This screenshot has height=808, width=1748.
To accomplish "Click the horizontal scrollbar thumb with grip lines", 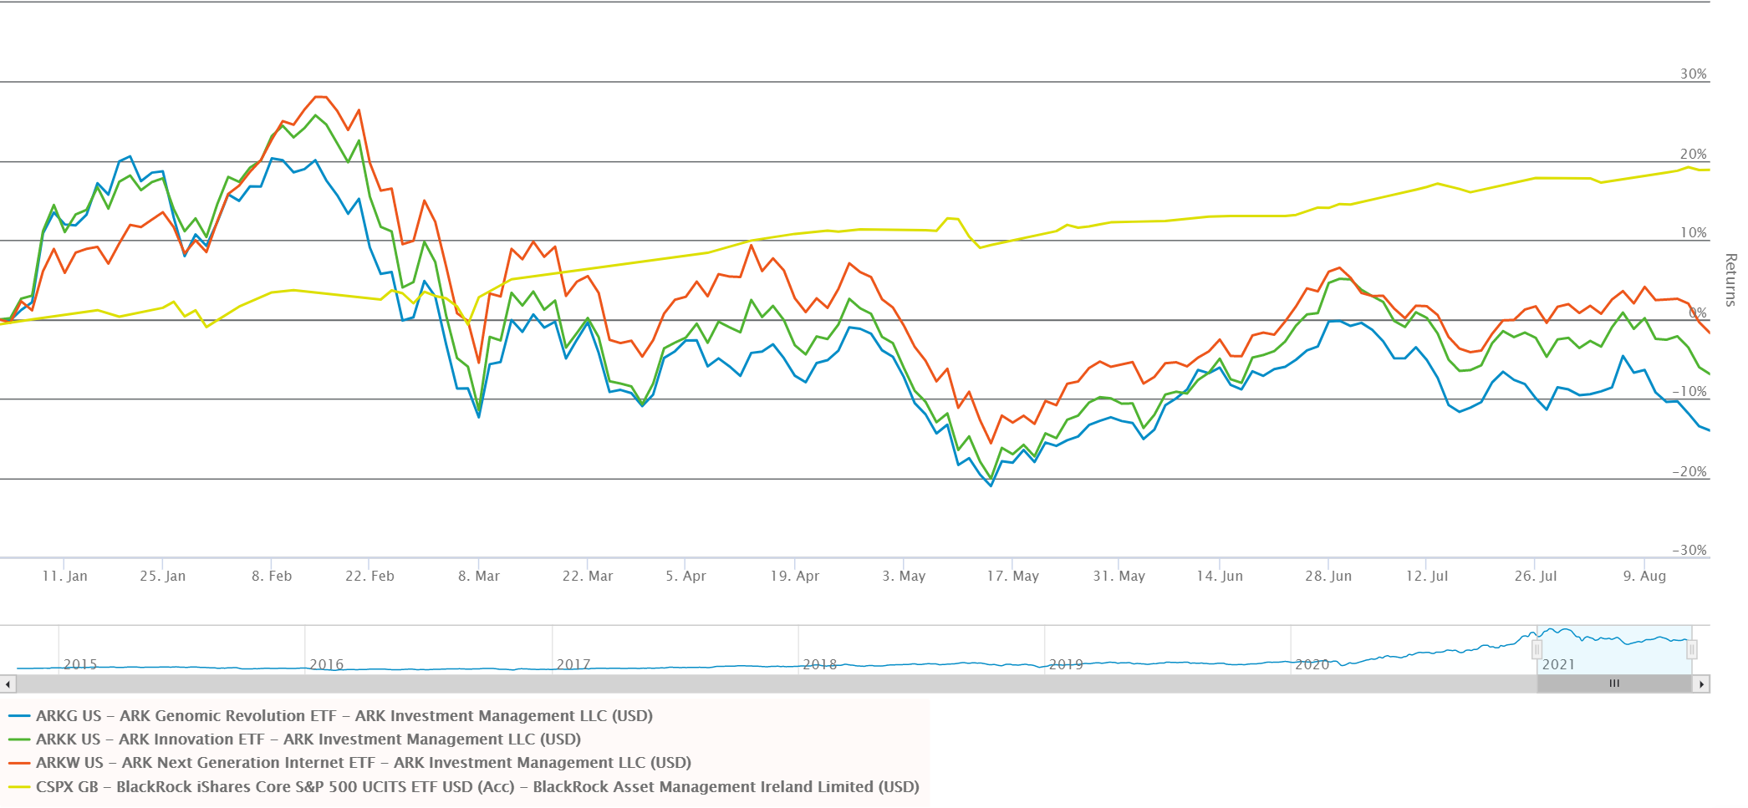I will 1614,684.
